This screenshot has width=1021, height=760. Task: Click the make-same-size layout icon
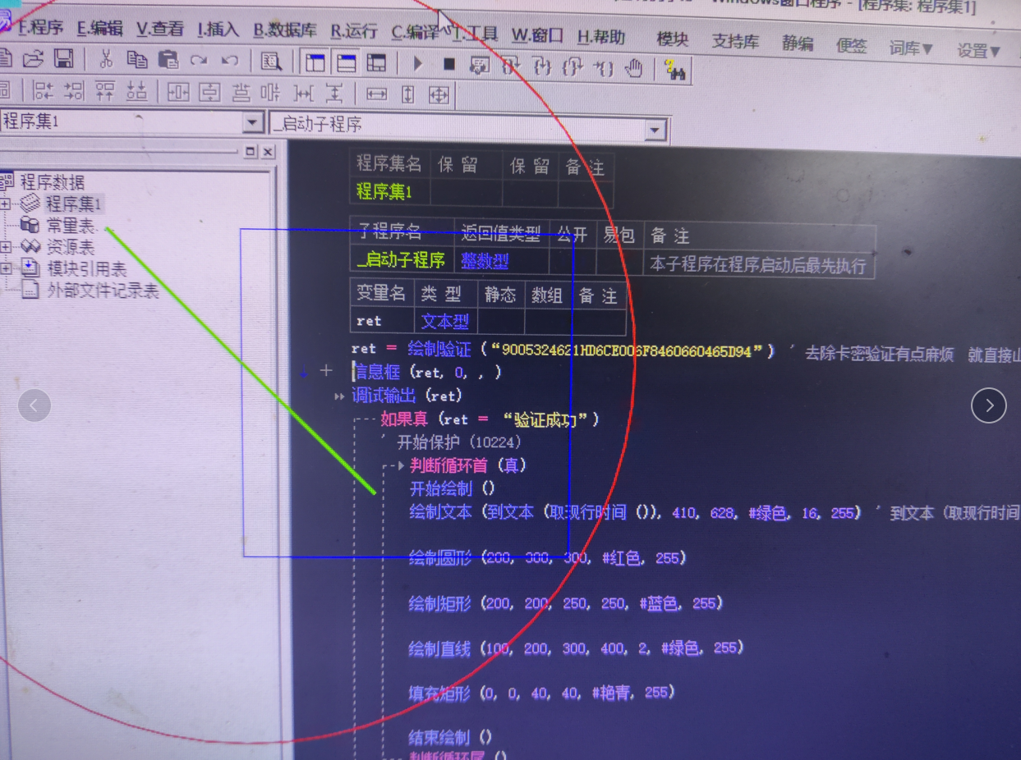pos(439,95)
